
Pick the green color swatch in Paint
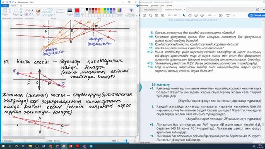coord(105,9)
